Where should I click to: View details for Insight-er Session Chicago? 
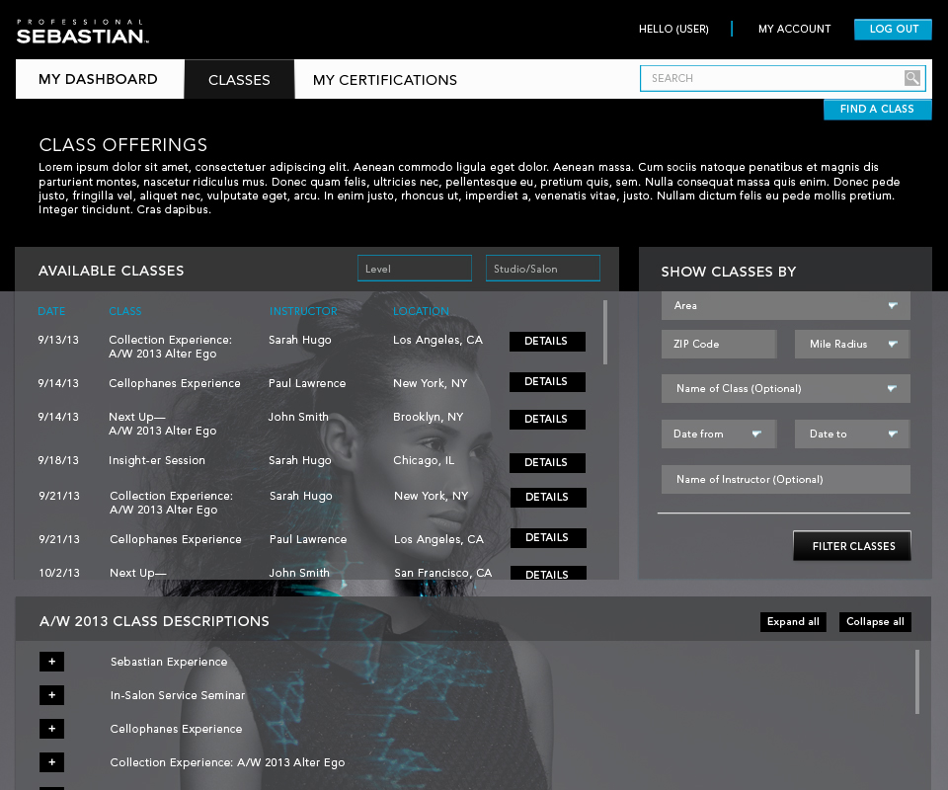click(547, 463)
